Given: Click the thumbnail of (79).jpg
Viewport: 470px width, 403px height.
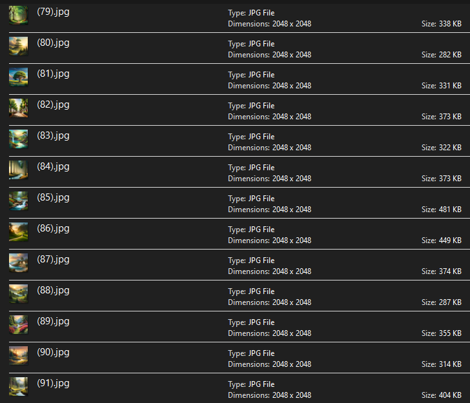Looking at the screenshot, I should 18,15.
